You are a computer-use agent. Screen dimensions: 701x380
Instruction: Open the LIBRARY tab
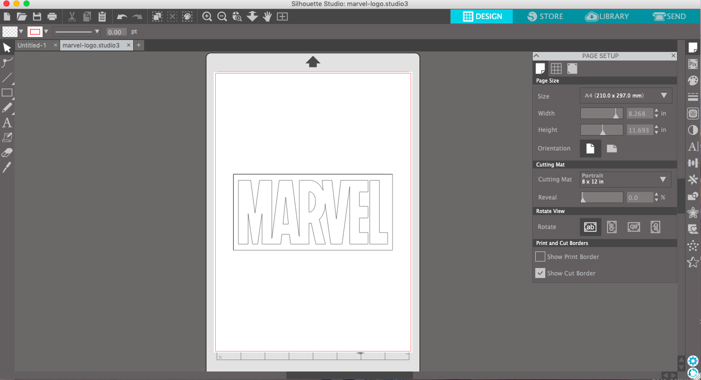click(607, 16)
